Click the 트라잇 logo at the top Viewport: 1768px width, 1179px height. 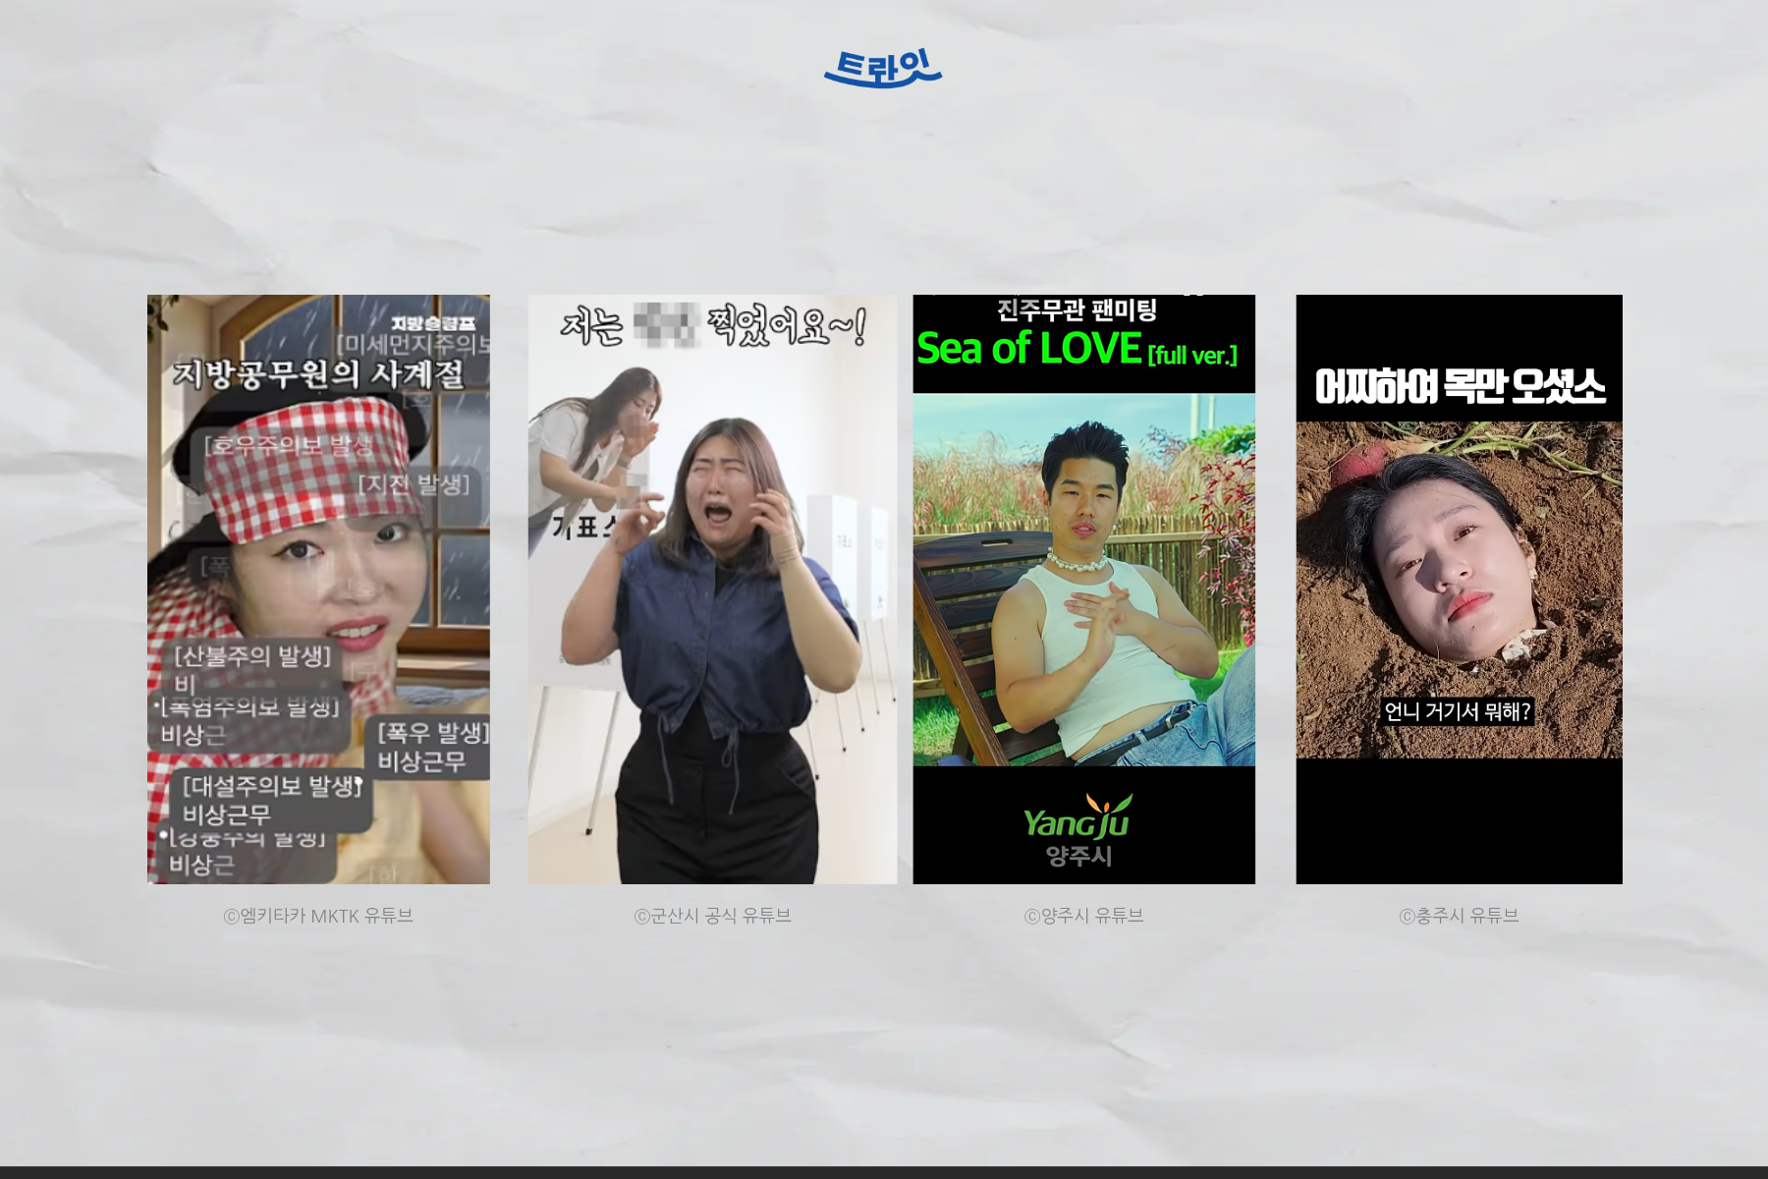(882, 69)
